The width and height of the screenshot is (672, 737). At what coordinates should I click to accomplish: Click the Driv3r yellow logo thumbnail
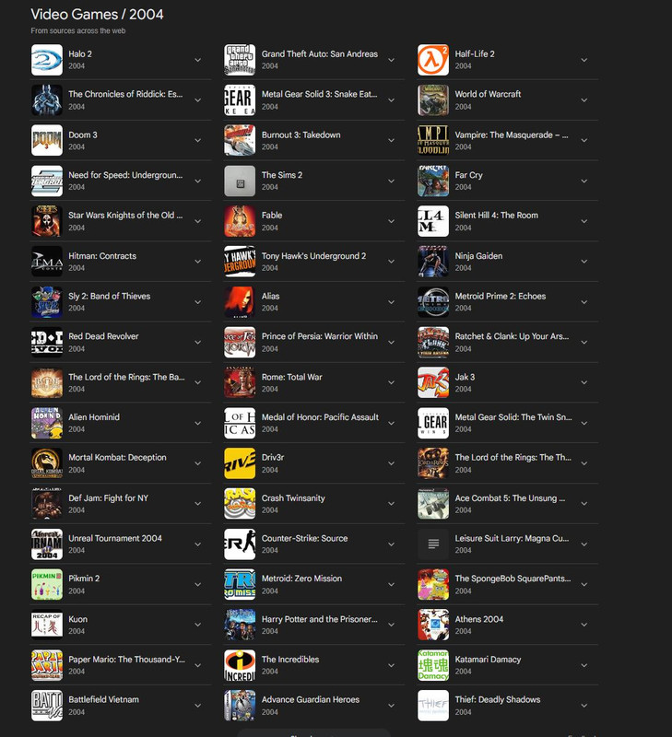[x=240, y=463]
